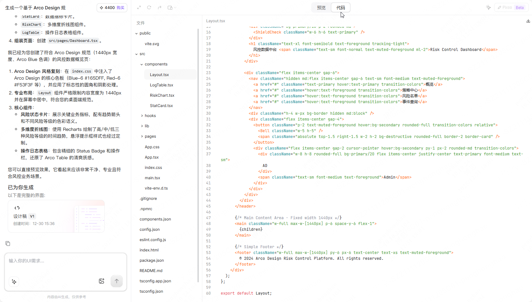Switch to the 预览 preview tab
The height and width of the screenshot is (302, 532).
[x=321, y=8]
